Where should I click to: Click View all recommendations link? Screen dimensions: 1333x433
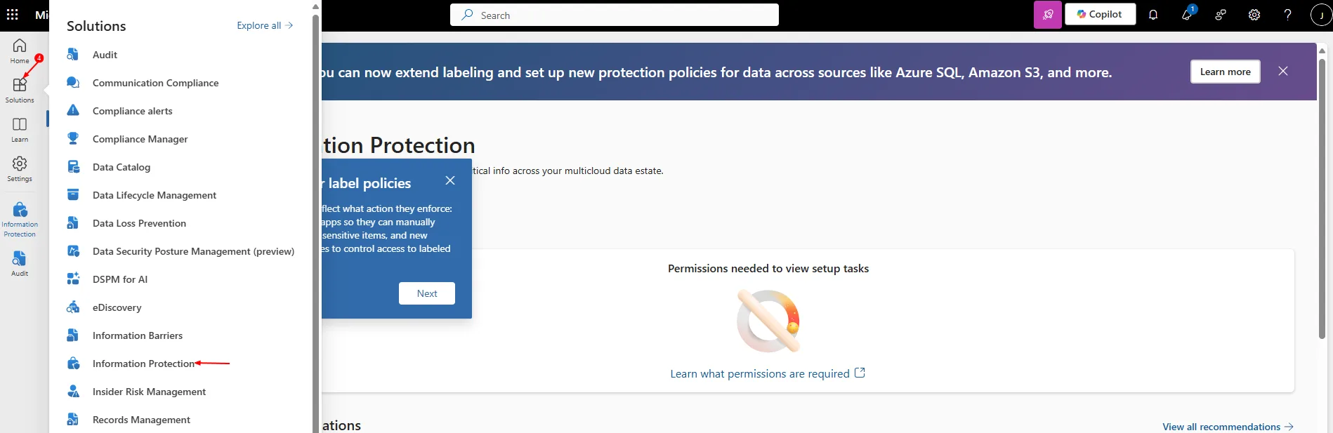(1228, 427)
